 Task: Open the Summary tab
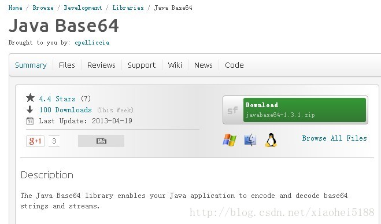point(31,65)
